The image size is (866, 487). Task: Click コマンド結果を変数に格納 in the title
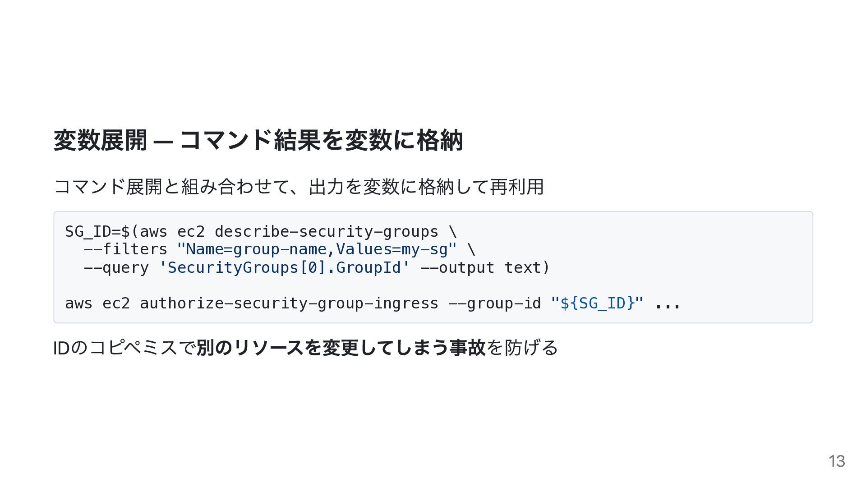321,140
